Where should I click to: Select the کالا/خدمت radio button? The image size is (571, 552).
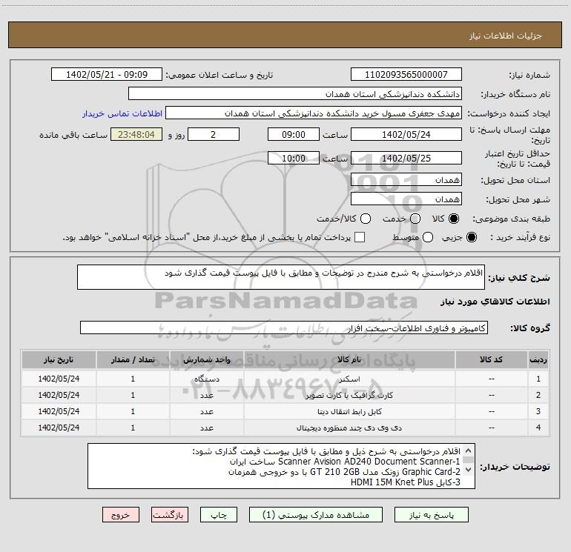tap(366, 219)
